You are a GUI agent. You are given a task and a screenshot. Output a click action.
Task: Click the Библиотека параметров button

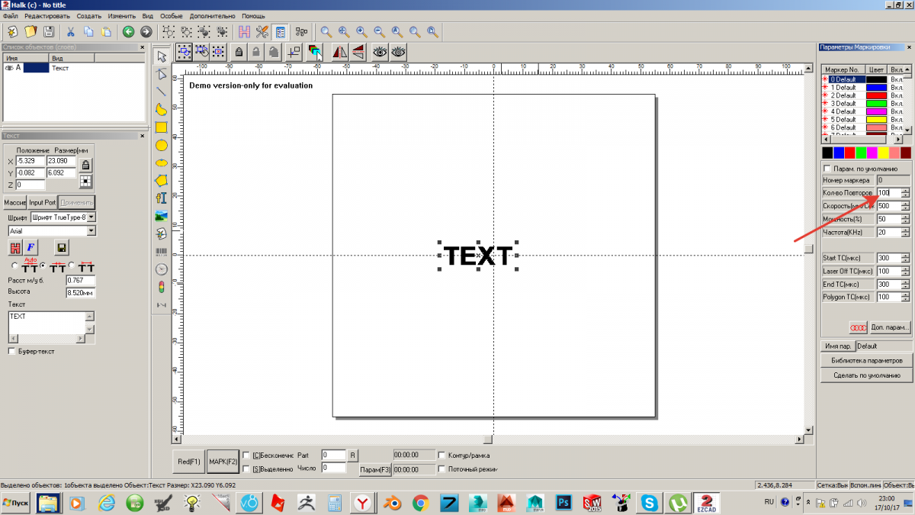(866, 361)
